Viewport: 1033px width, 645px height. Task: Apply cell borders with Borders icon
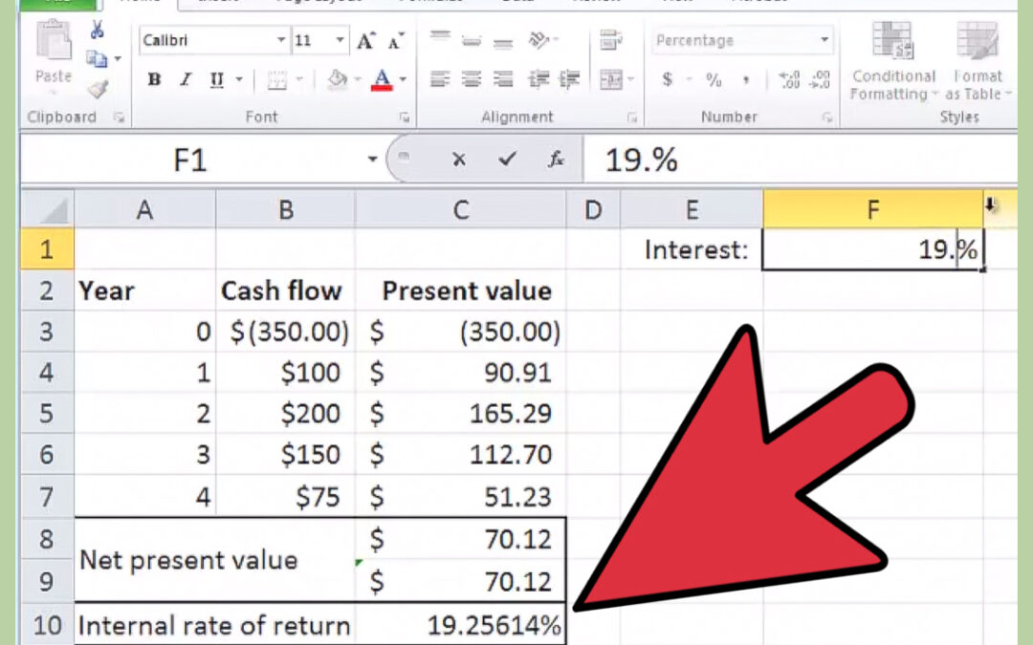point(277,80)
